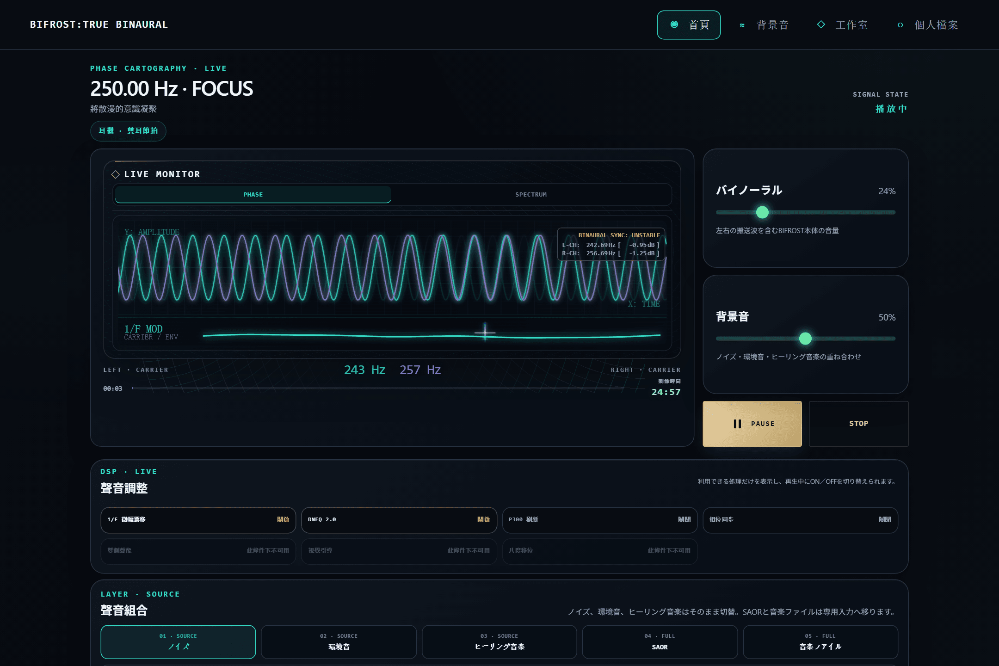
Task: Select the 04 FULL SAOR layer
Action: coord(660,642)
